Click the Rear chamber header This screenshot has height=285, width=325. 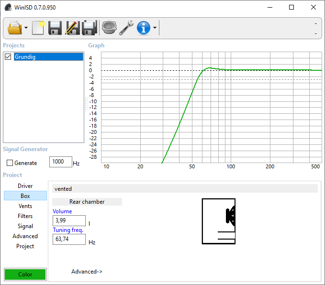click(87, 202)
